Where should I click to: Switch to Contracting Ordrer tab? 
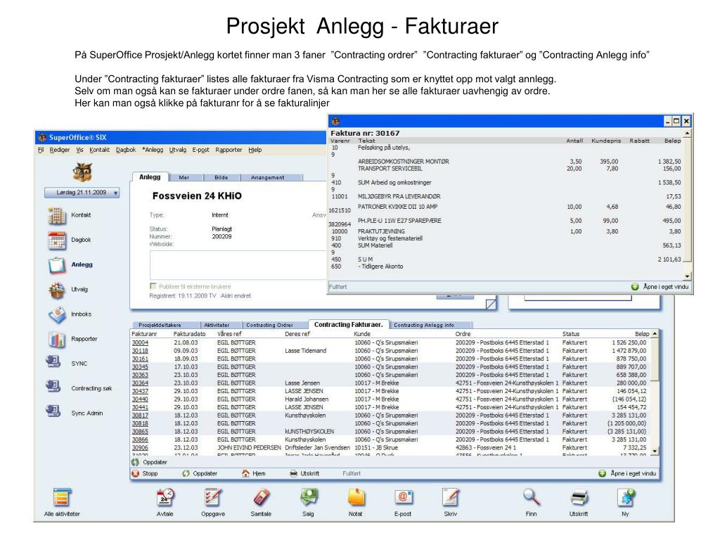(269, 325)
